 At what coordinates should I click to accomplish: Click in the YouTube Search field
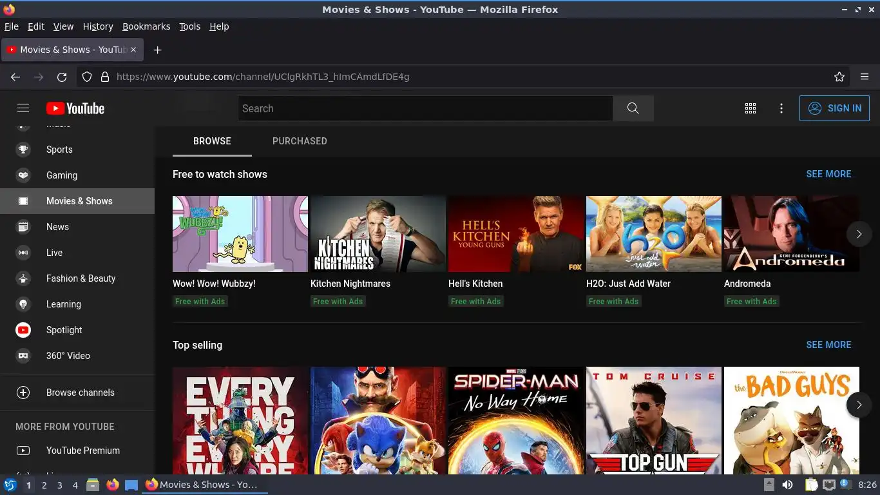(425, 108)
